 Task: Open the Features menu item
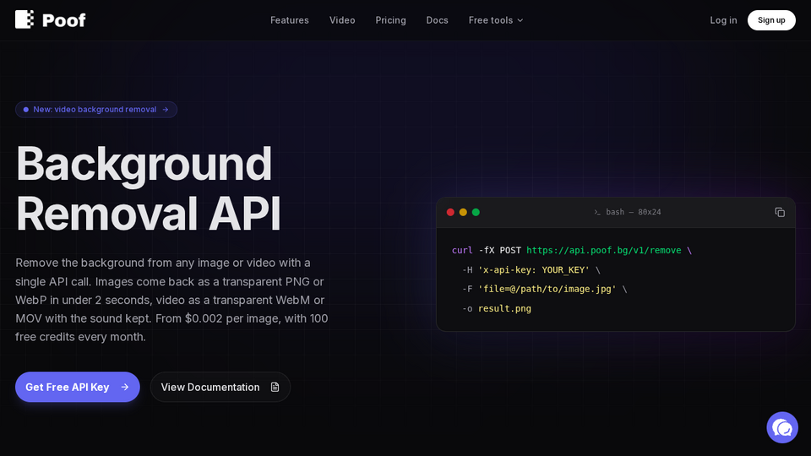(x=290, y=20)
